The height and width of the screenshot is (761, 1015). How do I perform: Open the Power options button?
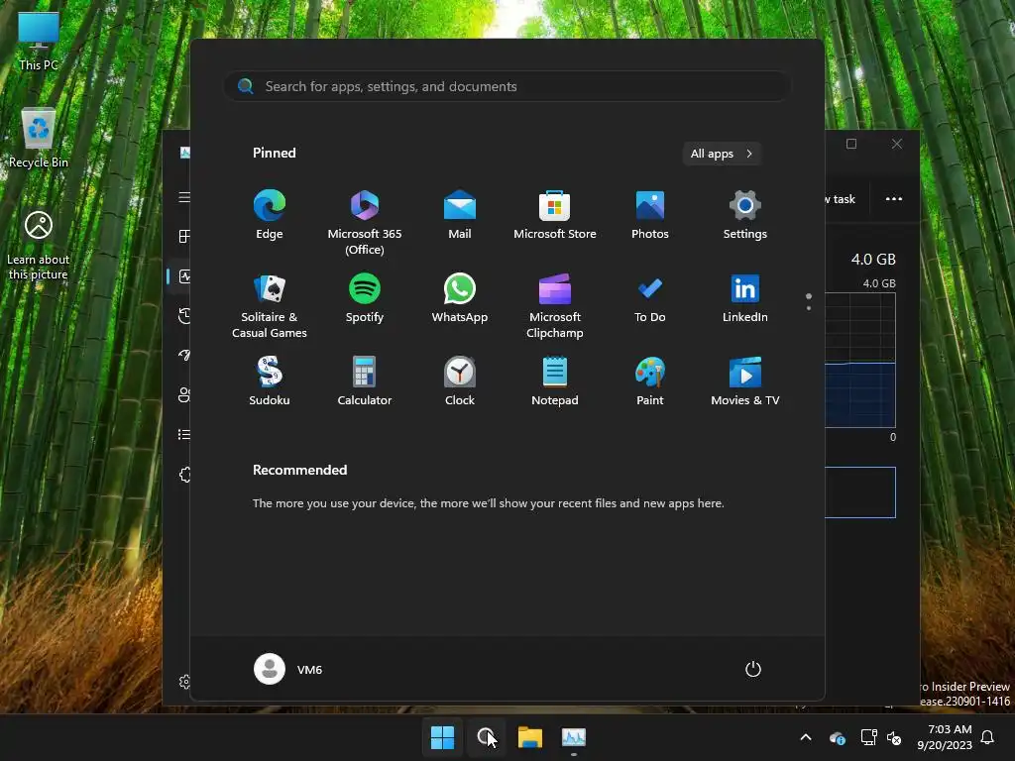pos(753,669)
